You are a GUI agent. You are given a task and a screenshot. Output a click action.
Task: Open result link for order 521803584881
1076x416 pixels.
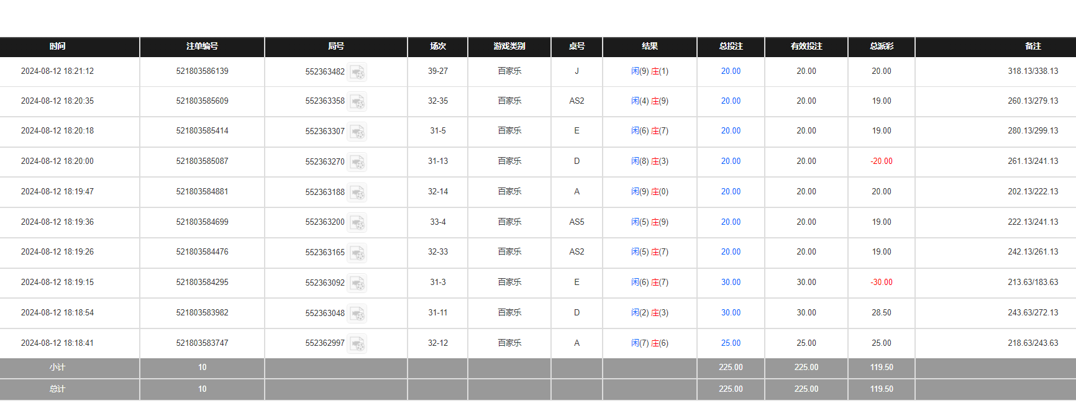(x=650, y=192)
